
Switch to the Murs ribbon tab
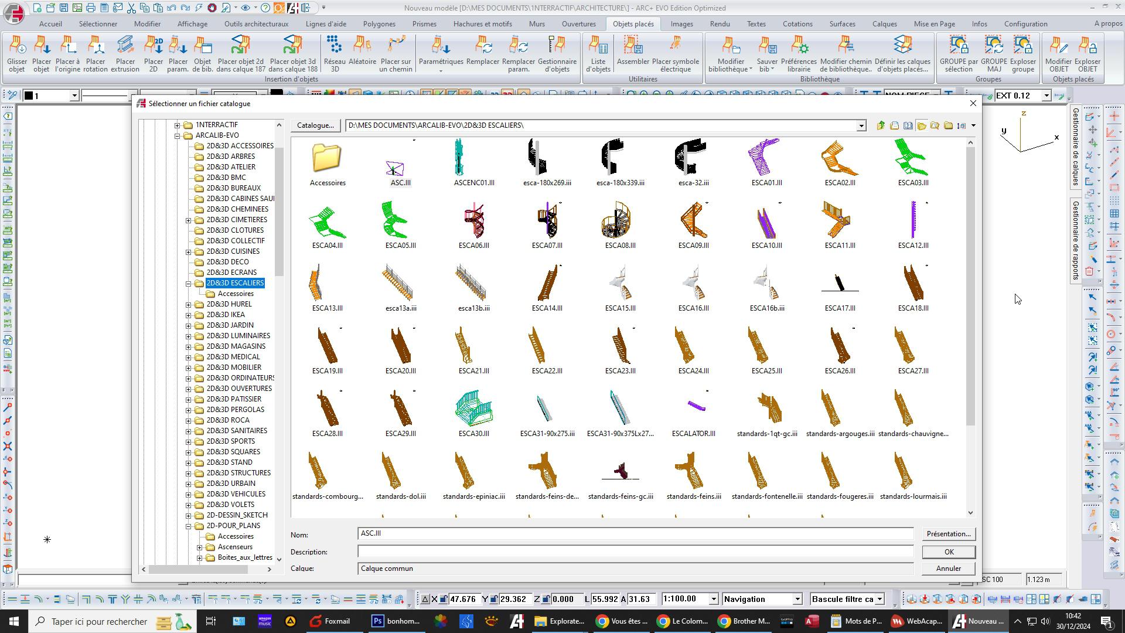(536, 24)
